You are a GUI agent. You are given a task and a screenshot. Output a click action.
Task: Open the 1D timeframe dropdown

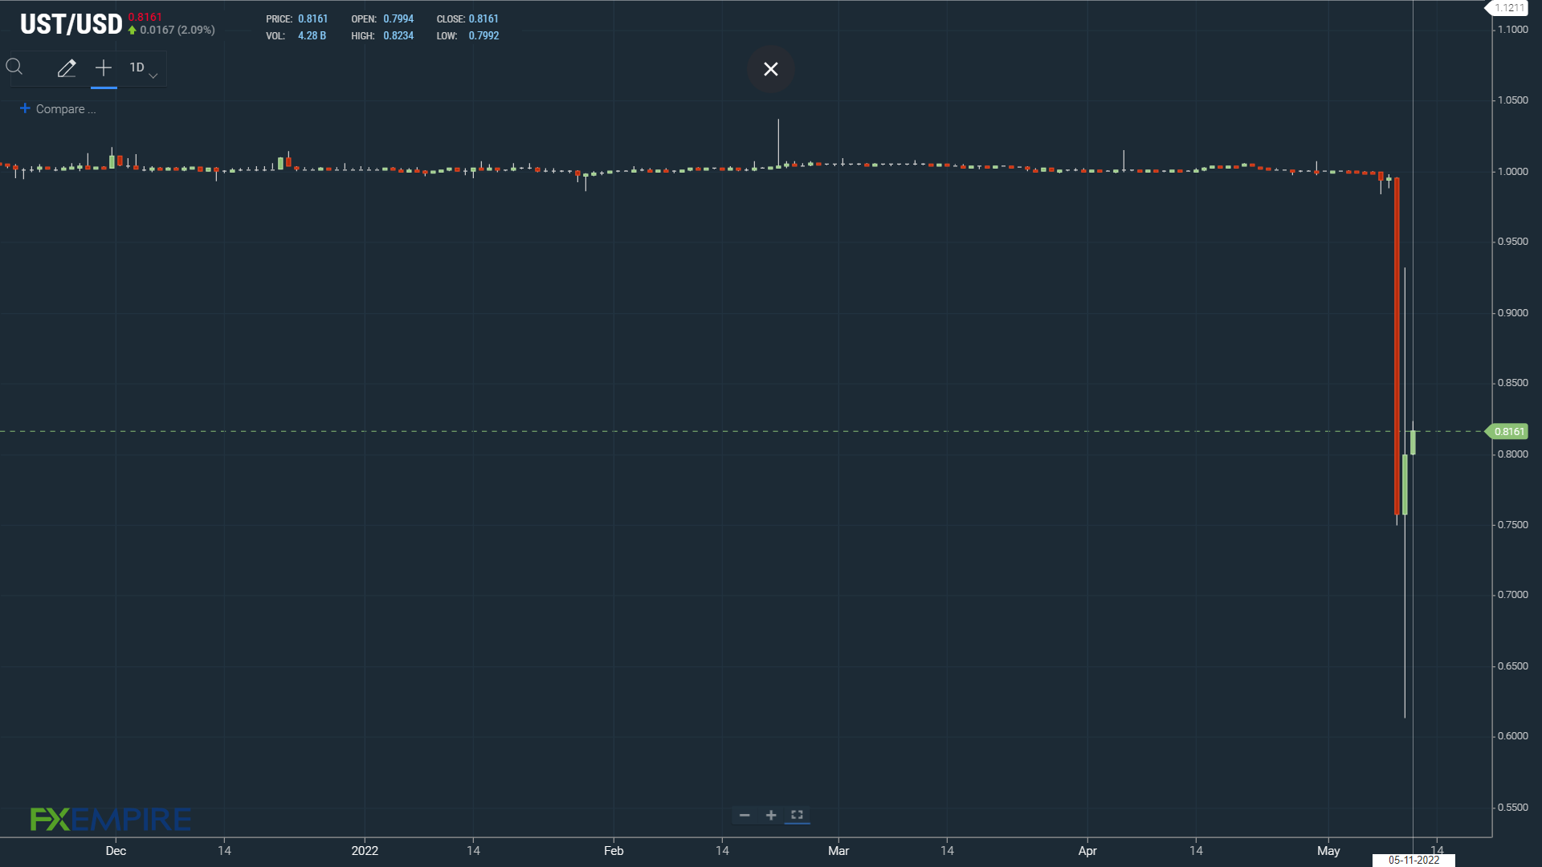tap(143, 68)
